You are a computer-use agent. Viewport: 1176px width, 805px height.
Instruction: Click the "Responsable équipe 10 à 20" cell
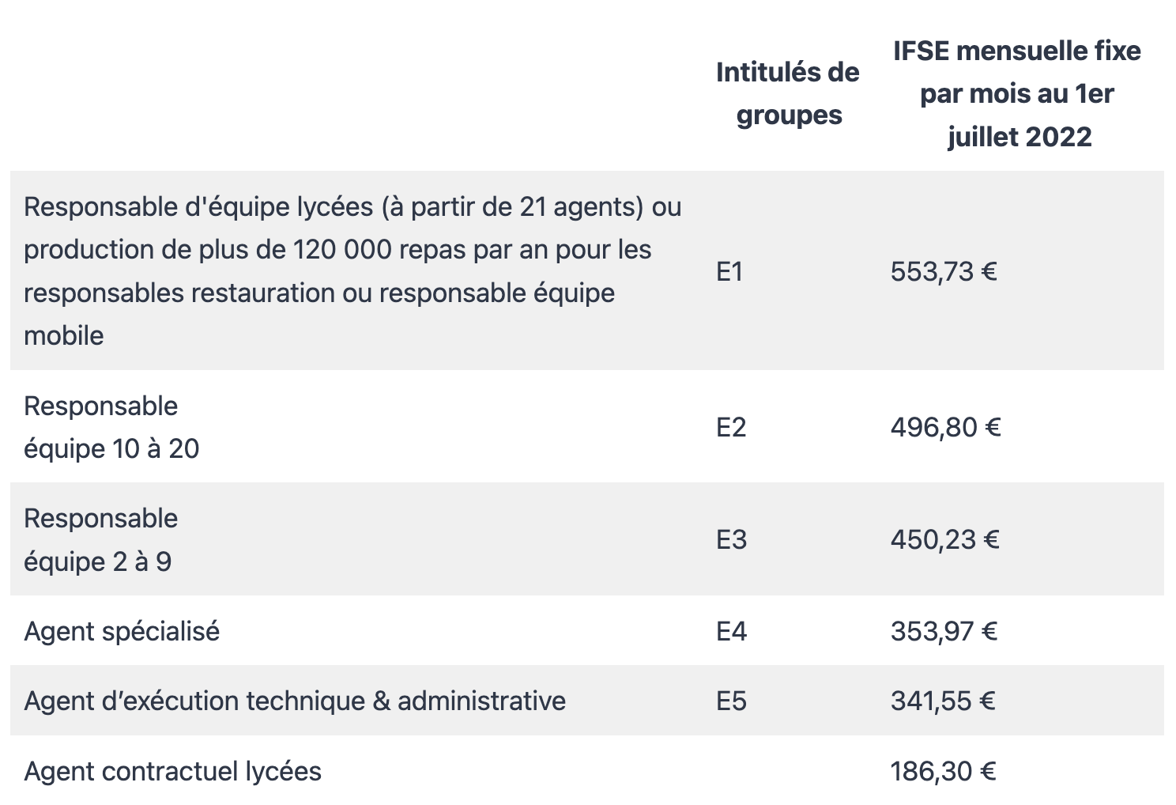click(111, 427)
